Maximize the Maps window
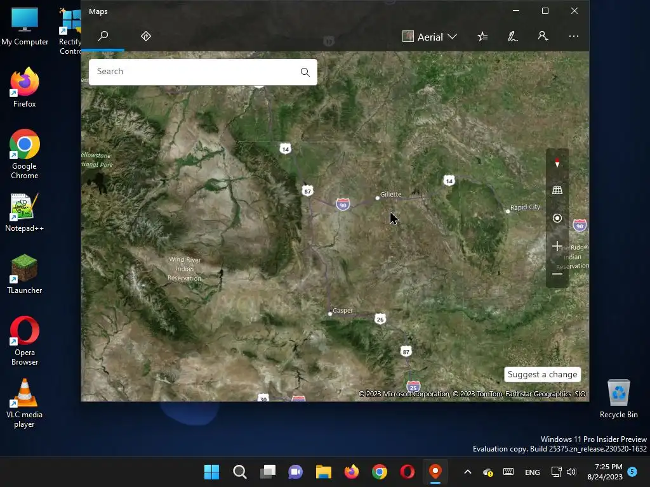The width and height of the screenshot is (650, 487). point(545,11)
